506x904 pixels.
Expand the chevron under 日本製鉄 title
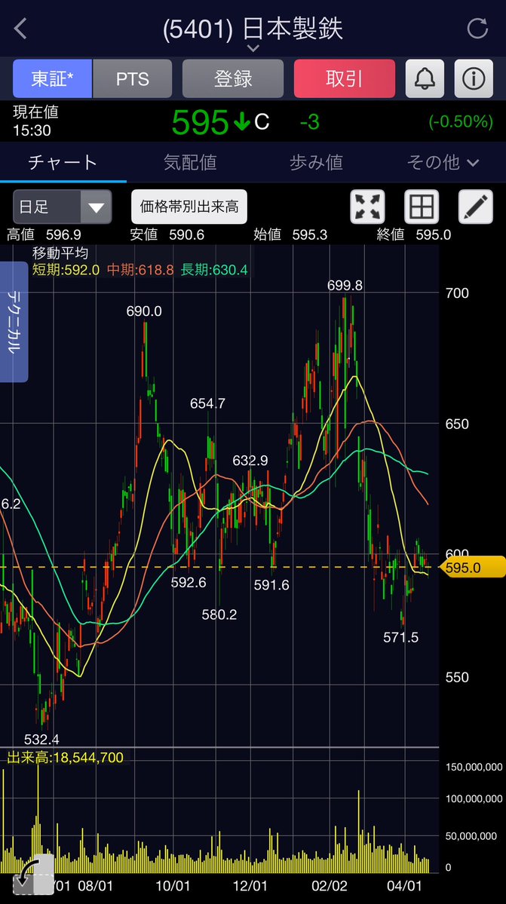tap(253, 48)
